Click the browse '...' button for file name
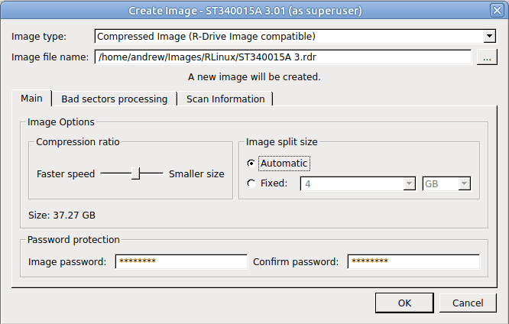The height and width of the screenshot is (324, 509). coord(487,57)
